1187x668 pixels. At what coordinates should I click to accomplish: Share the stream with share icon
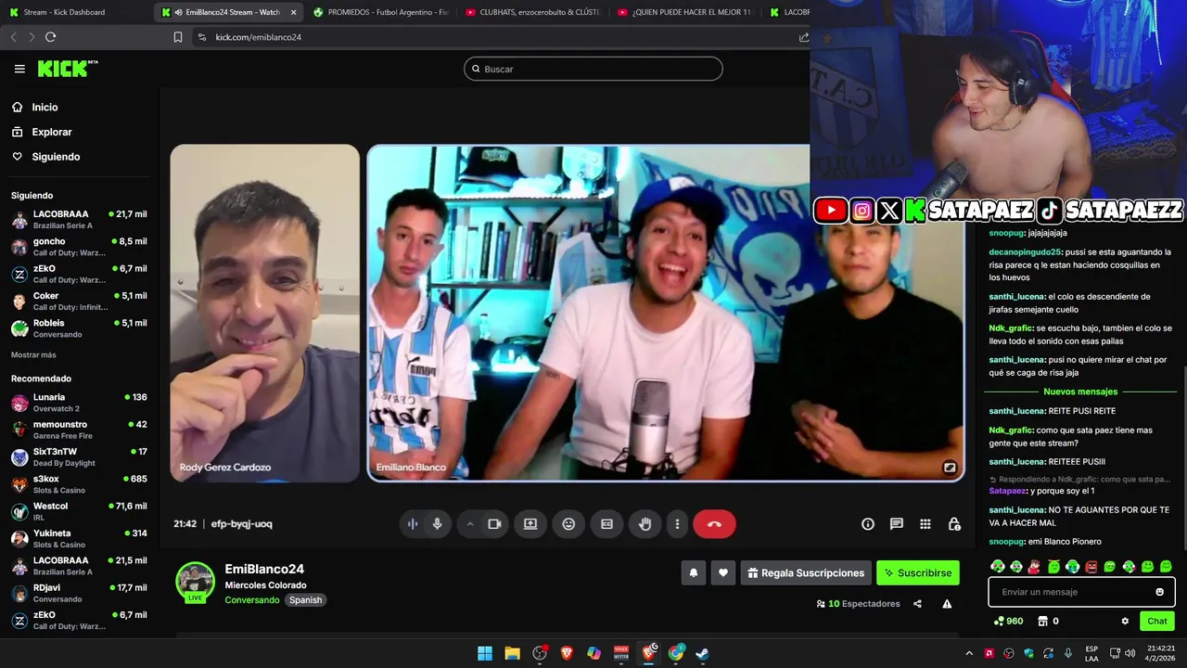tap(917, 604)
